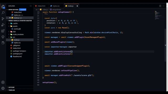Open the Accounts icon in activity bar
Screen dimensions: 168x94
(3, 82)
